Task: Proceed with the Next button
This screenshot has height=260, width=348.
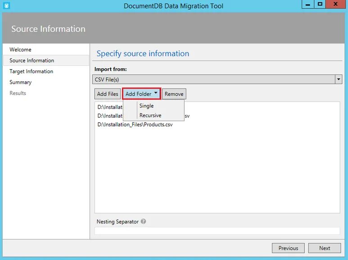Action: 325,248
